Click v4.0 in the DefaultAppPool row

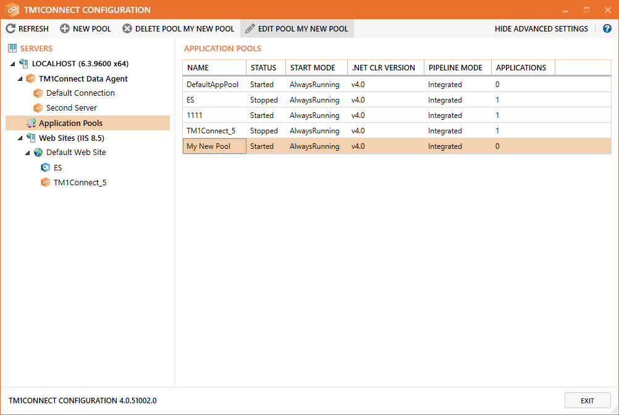pos(358,85)
